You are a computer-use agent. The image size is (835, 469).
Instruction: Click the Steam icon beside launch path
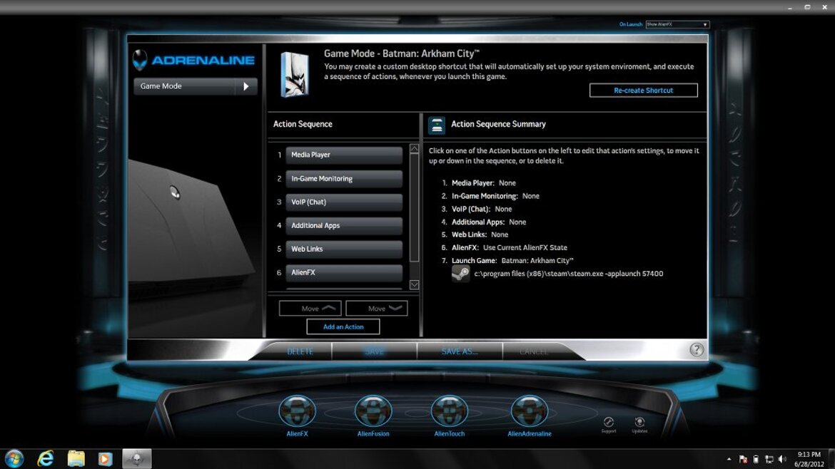pos(460,273)
